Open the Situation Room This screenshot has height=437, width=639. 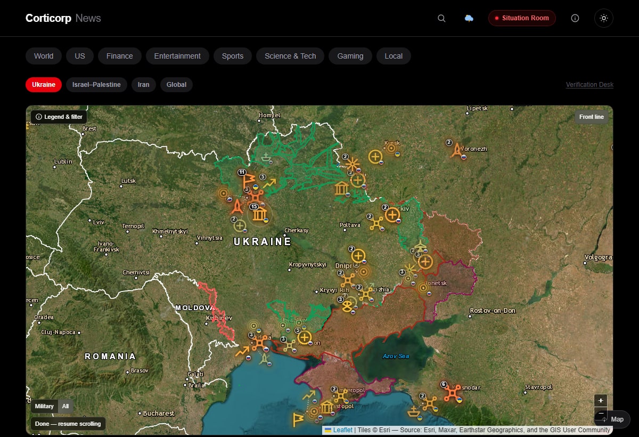point(522,18)
